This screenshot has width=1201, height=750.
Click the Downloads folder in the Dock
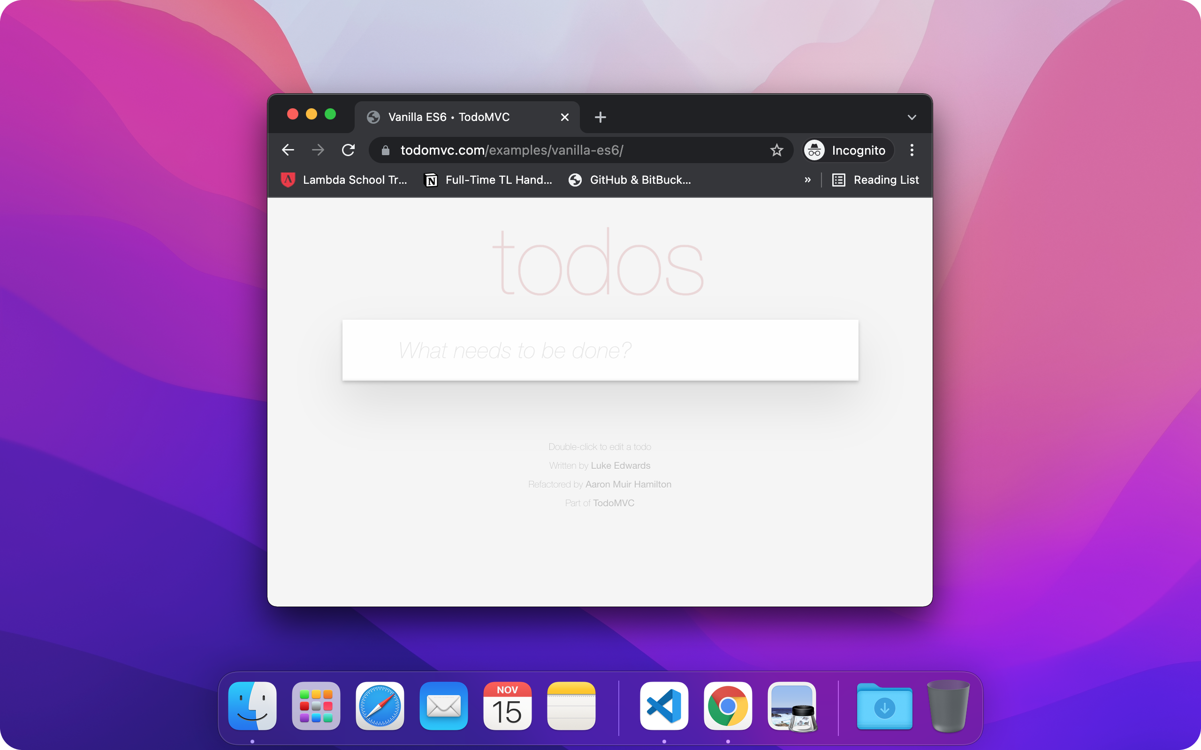click(884, 706)
